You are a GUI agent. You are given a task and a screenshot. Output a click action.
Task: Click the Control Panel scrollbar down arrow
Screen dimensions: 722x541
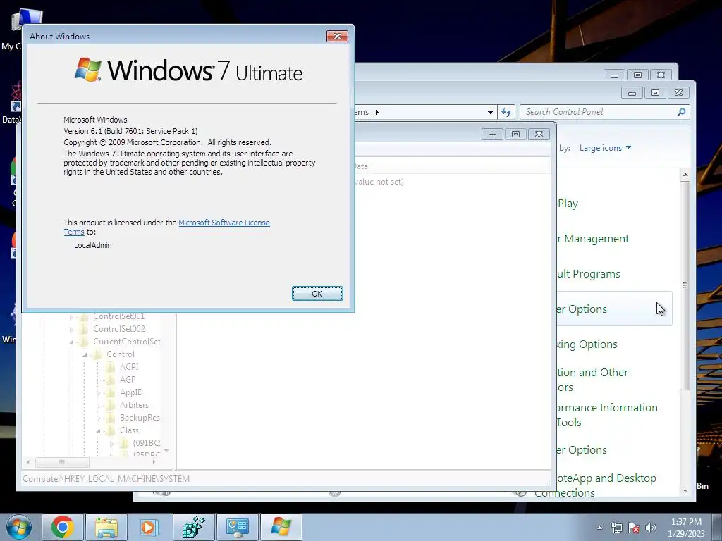(x=685, y=491)
